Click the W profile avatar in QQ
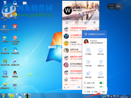This screenshot has width=131, height=98. [x=68, y=11]
